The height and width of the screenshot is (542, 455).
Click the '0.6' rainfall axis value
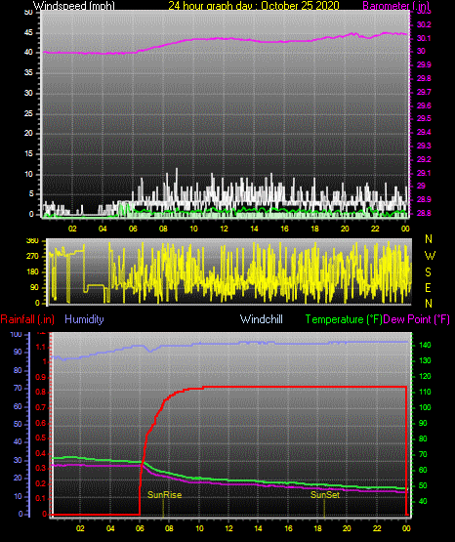coord(41,423)
